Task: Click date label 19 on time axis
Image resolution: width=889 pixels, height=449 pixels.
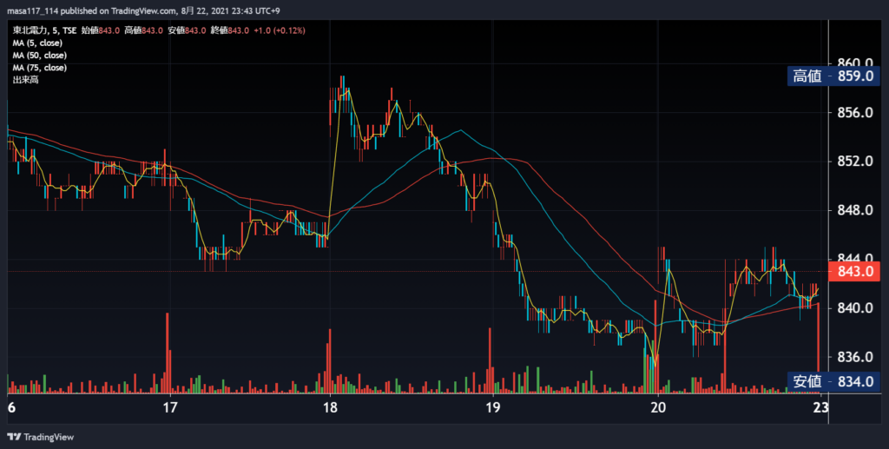Action: pos(493,407)
